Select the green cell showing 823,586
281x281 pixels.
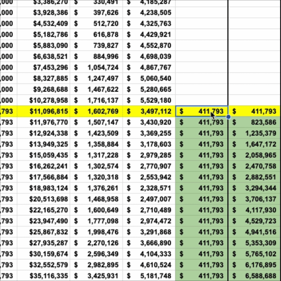(x=254, y=122)
